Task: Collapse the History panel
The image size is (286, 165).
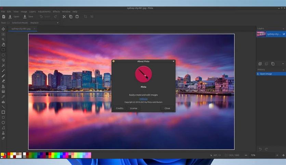Action: pyautogui.click(x=283, y=70)
